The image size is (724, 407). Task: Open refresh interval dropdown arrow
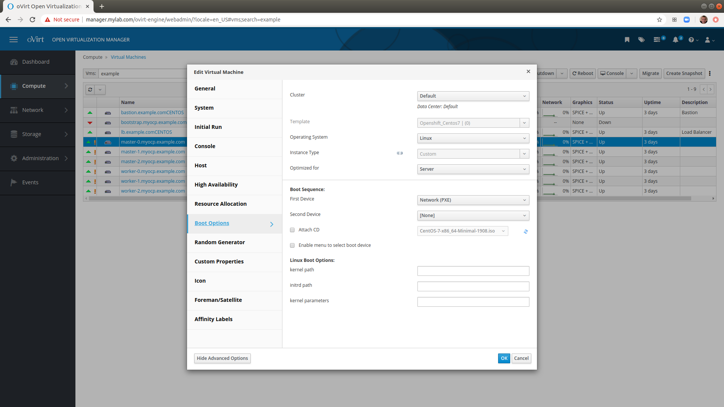tap(100, 90)
